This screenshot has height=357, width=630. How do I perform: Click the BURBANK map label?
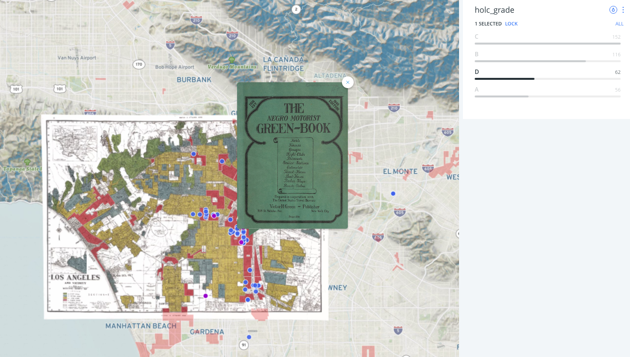pyautogui.click(x=194, y=79)
